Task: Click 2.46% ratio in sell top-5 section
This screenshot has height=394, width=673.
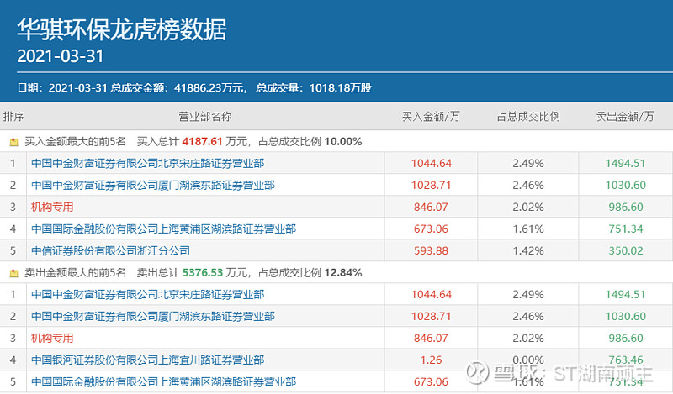Action: click(x=528, y=317)
